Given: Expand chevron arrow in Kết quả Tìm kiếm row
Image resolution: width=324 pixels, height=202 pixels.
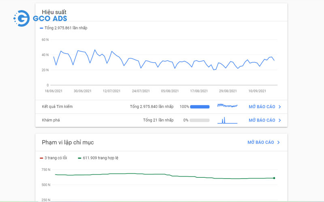Looking at the screenshot, I should click(x=280, y=107).
